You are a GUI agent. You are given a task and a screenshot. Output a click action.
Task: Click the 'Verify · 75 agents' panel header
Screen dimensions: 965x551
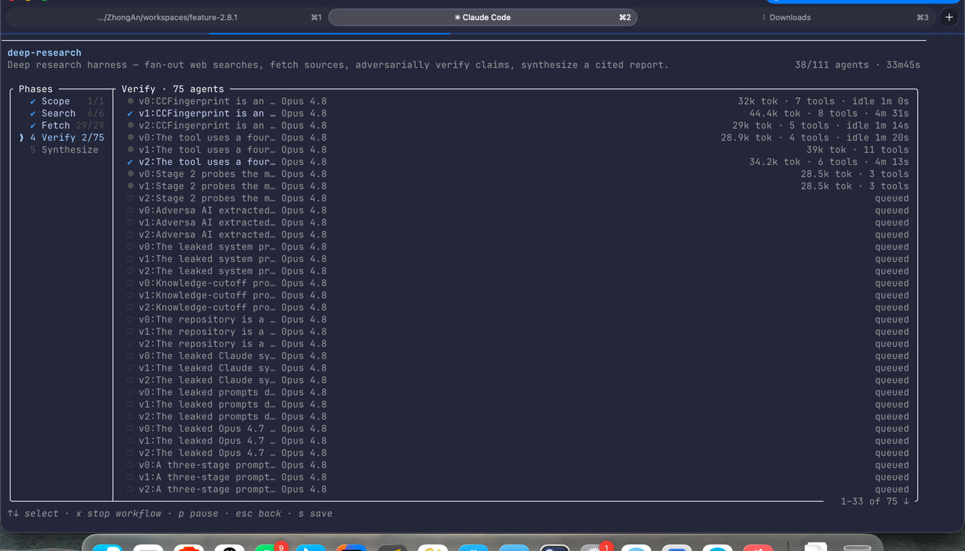[x=173, y=89]
